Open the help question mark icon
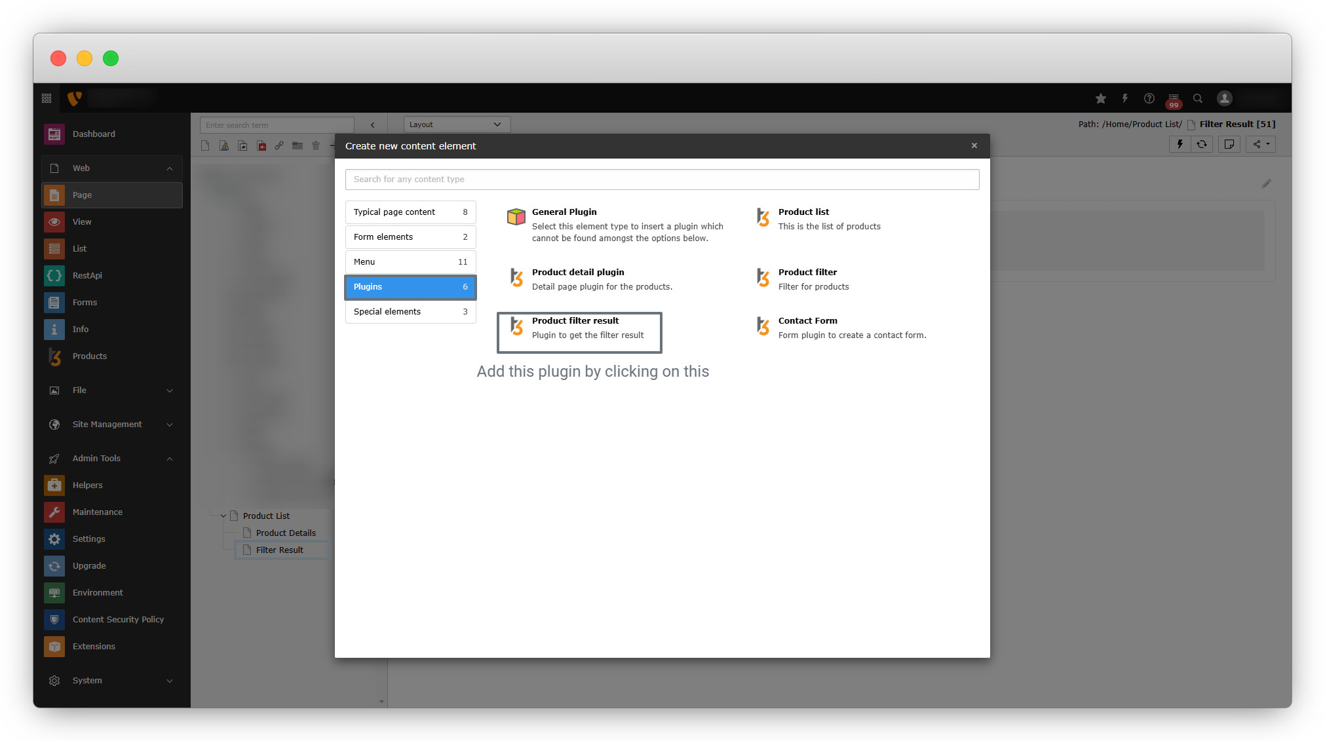The width and height of the screenshot is (1325, 741). click(1149, 98)
